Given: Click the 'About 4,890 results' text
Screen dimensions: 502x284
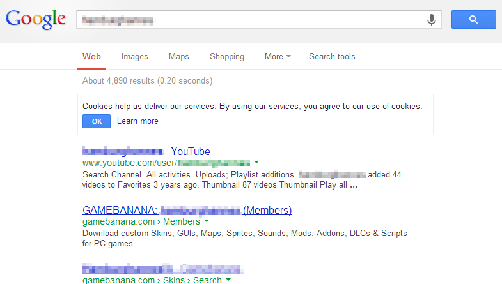Looking at the screenshot, I should (x=147, y=81).
